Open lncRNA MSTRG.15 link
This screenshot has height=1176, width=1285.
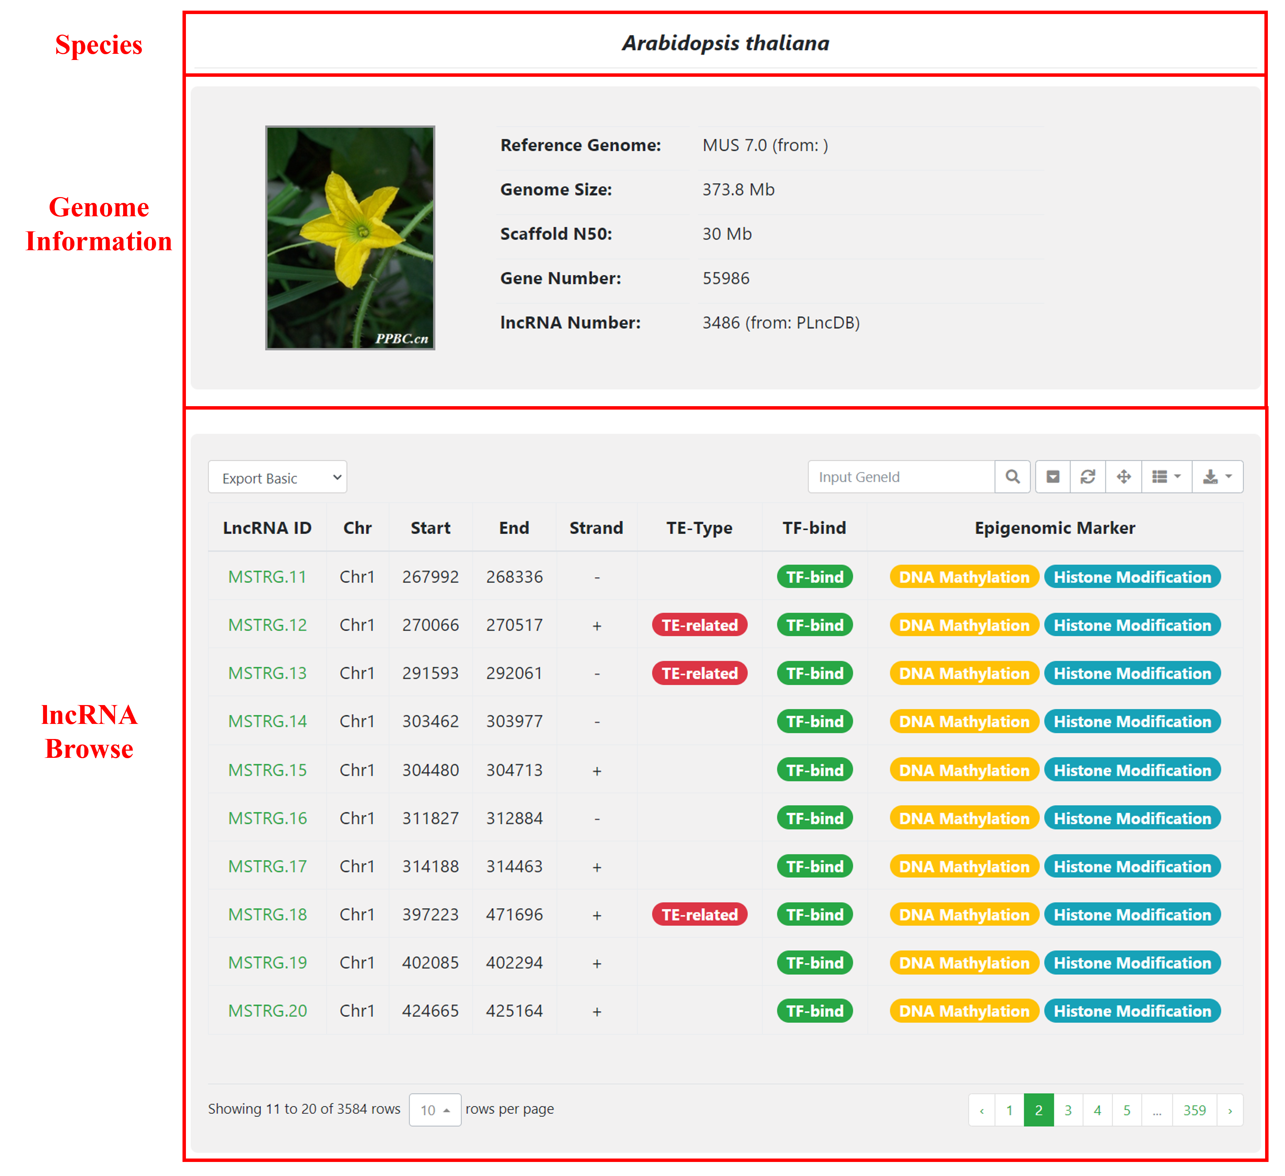pos(267,770)
